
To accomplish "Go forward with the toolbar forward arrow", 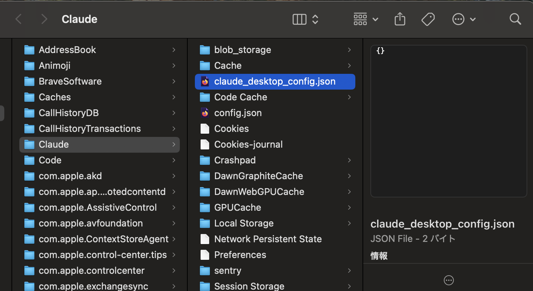I will (x=44, y=19).
